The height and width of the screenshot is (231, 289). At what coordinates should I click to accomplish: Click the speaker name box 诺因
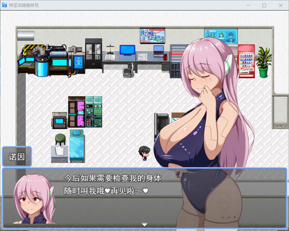pyautogui.click(x=17, y=157)
